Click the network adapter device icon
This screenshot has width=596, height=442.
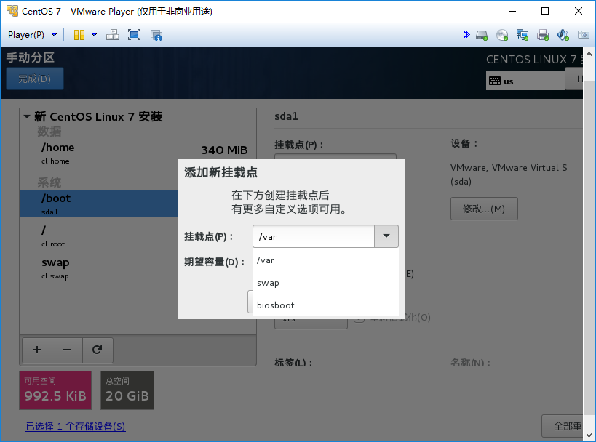523,36
